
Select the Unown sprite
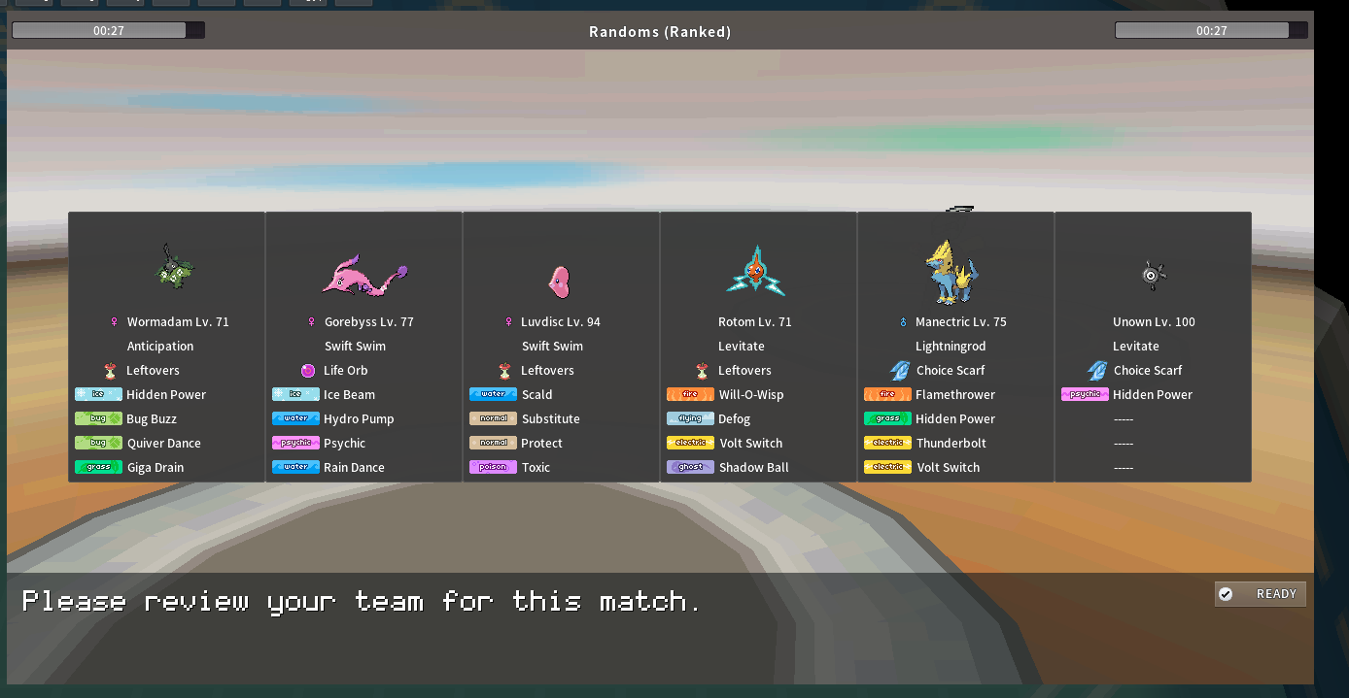1153,276
